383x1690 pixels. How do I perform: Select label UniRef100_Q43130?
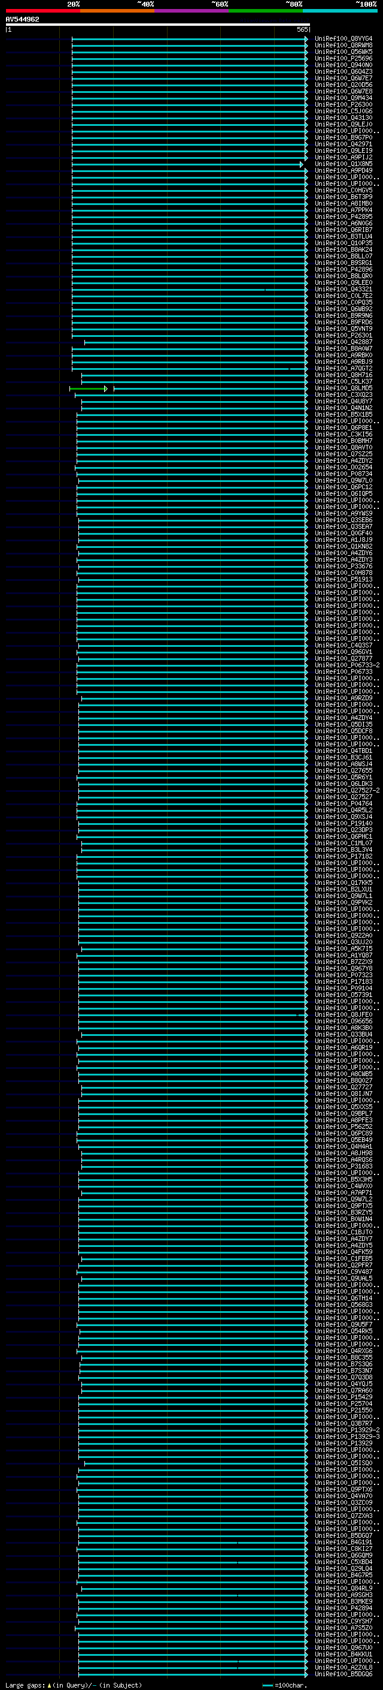coord(344,118)
